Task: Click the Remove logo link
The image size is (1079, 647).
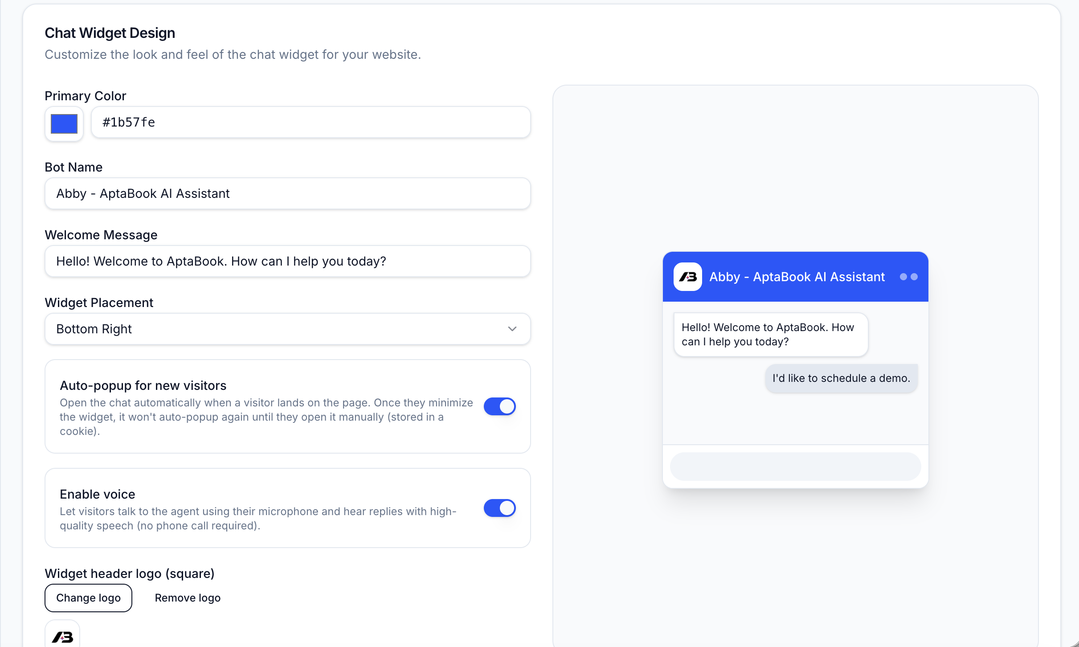Action: pos(188,598)
